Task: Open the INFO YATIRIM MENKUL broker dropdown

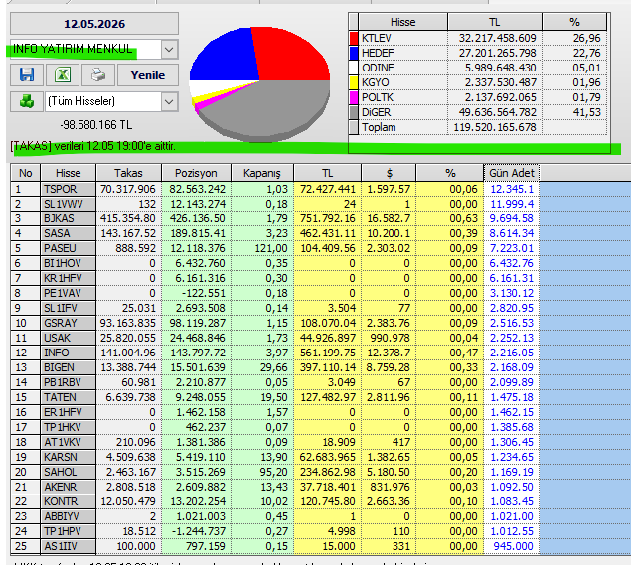Action: (x=169, y=49)
